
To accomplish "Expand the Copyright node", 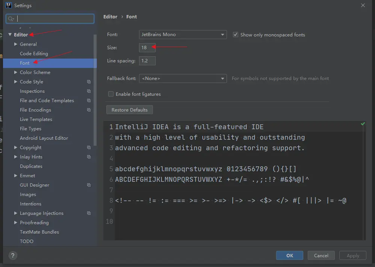I will [x=15, y=148].
